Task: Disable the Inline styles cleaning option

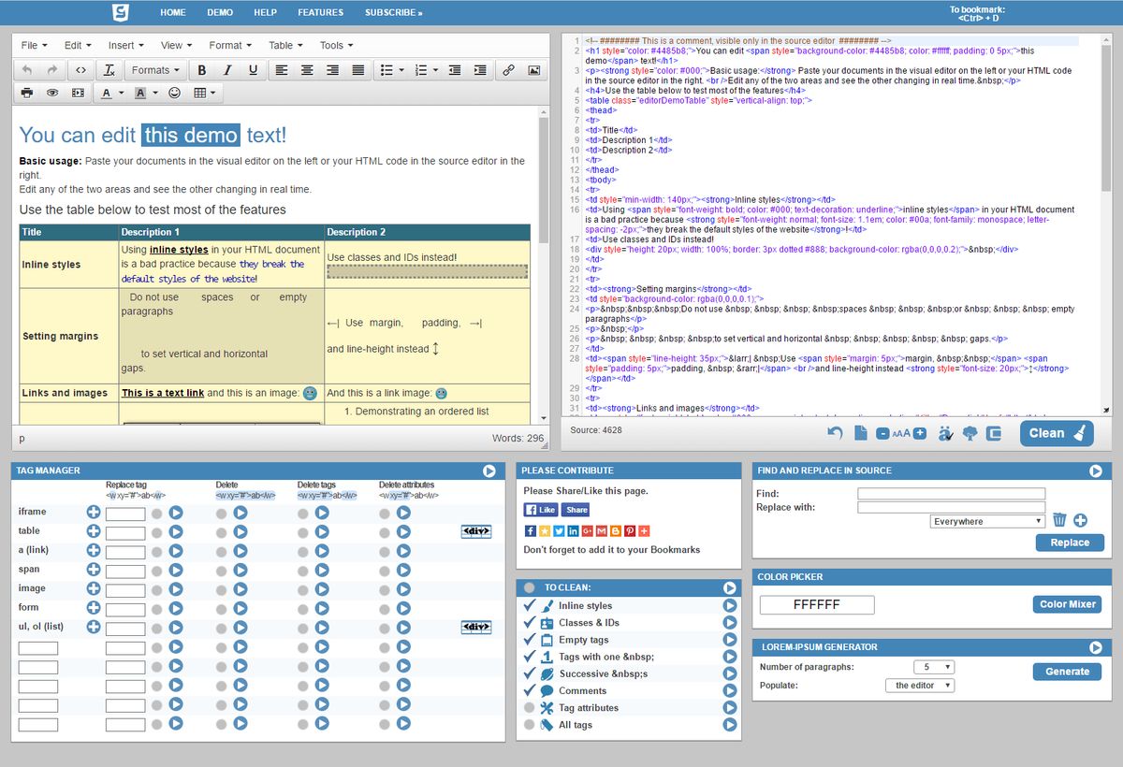Action: (529, 605)
